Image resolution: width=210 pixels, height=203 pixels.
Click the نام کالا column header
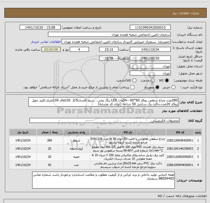128,132
